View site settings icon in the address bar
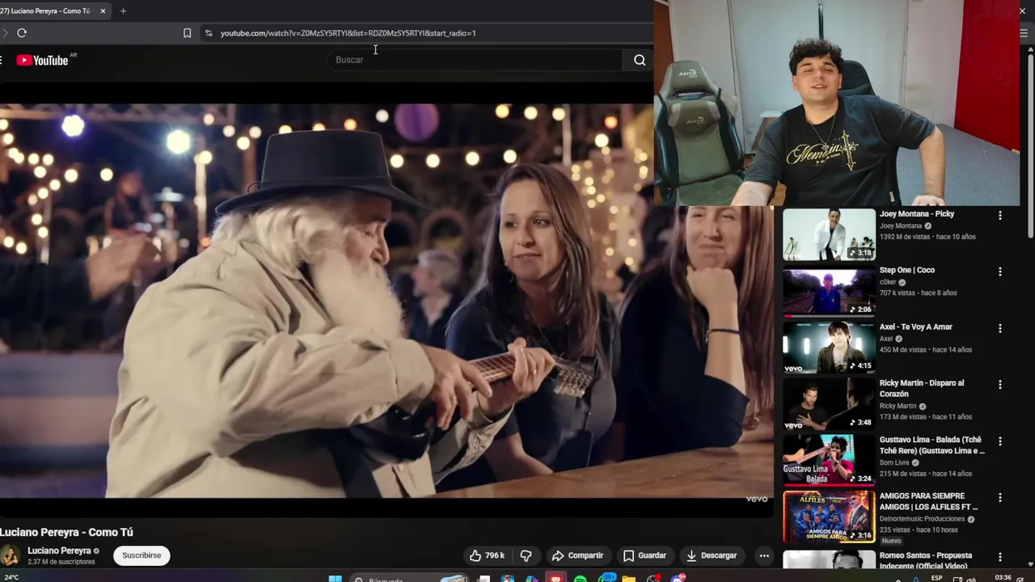This screenshot has width=1035, height=582. [x=209, y=33]
